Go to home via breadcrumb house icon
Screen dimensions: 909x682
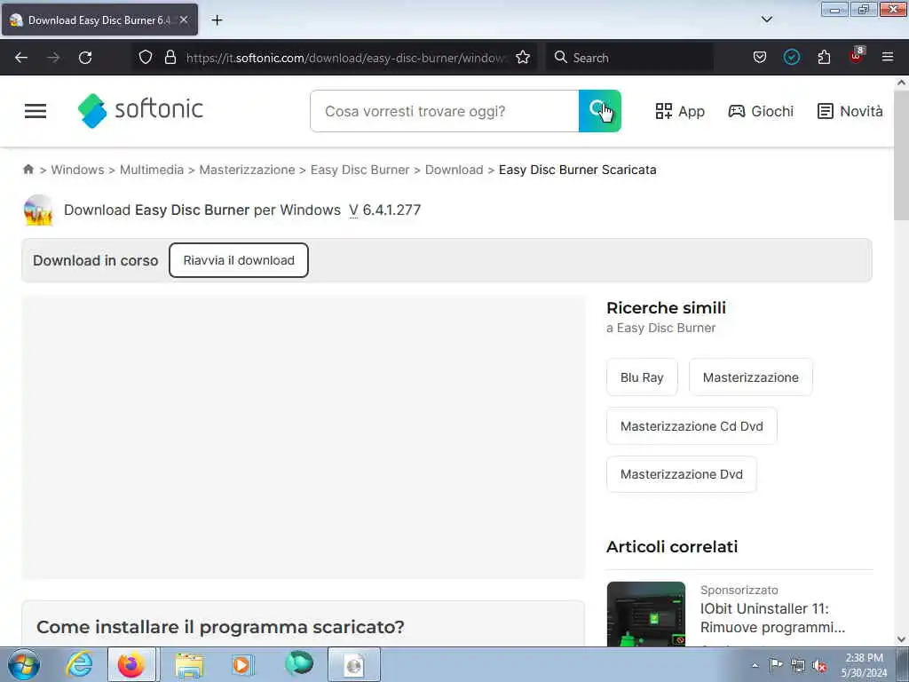point(28,170)
